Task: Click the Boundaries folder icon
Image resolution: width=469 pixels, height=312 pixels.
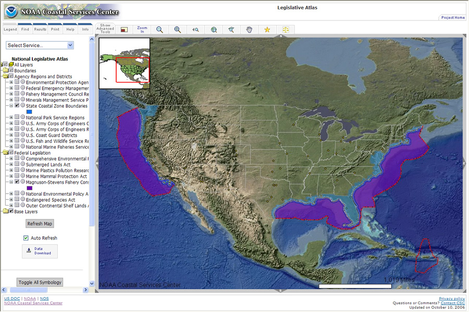Action: click(6, 70)
